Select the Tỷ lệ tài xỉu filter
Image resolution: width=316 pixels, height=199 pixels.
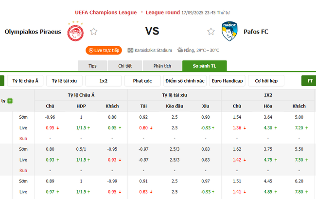[64, 81]
